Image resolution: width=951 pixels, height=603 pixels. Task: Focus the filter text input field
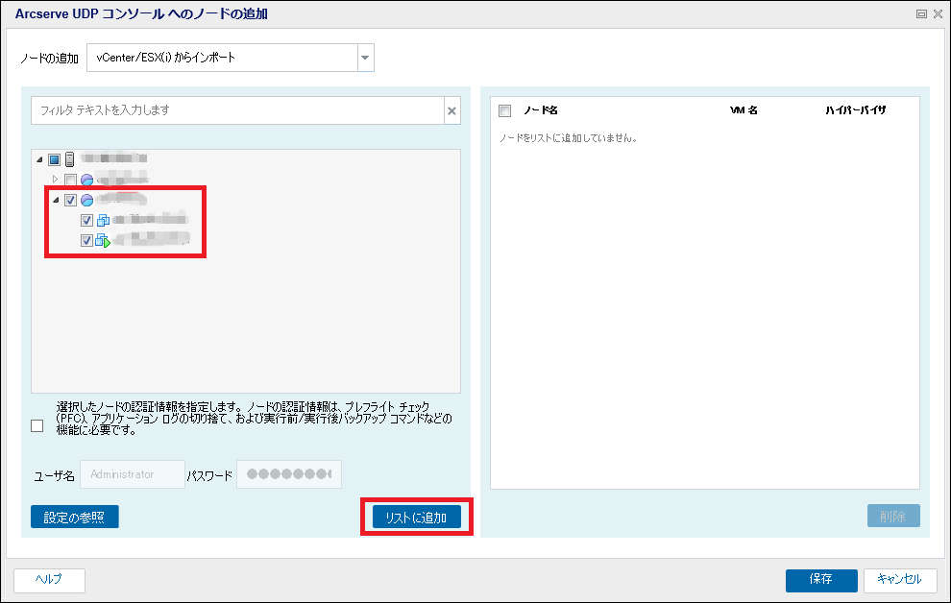click(x=238, y=110)
